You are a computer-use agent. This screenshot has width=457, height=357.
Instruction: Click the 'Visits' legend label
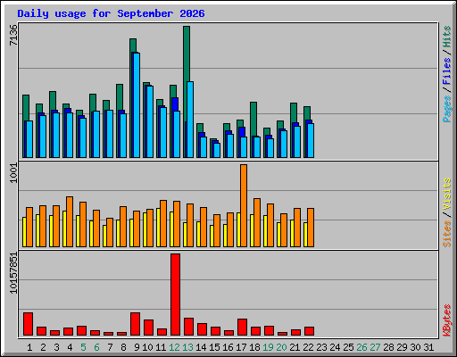point(447,195)
